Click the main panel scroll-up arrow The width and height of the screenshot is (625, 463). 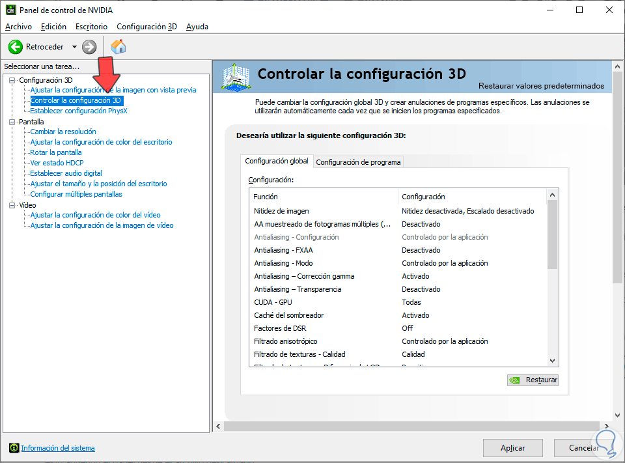coord(617,66)
